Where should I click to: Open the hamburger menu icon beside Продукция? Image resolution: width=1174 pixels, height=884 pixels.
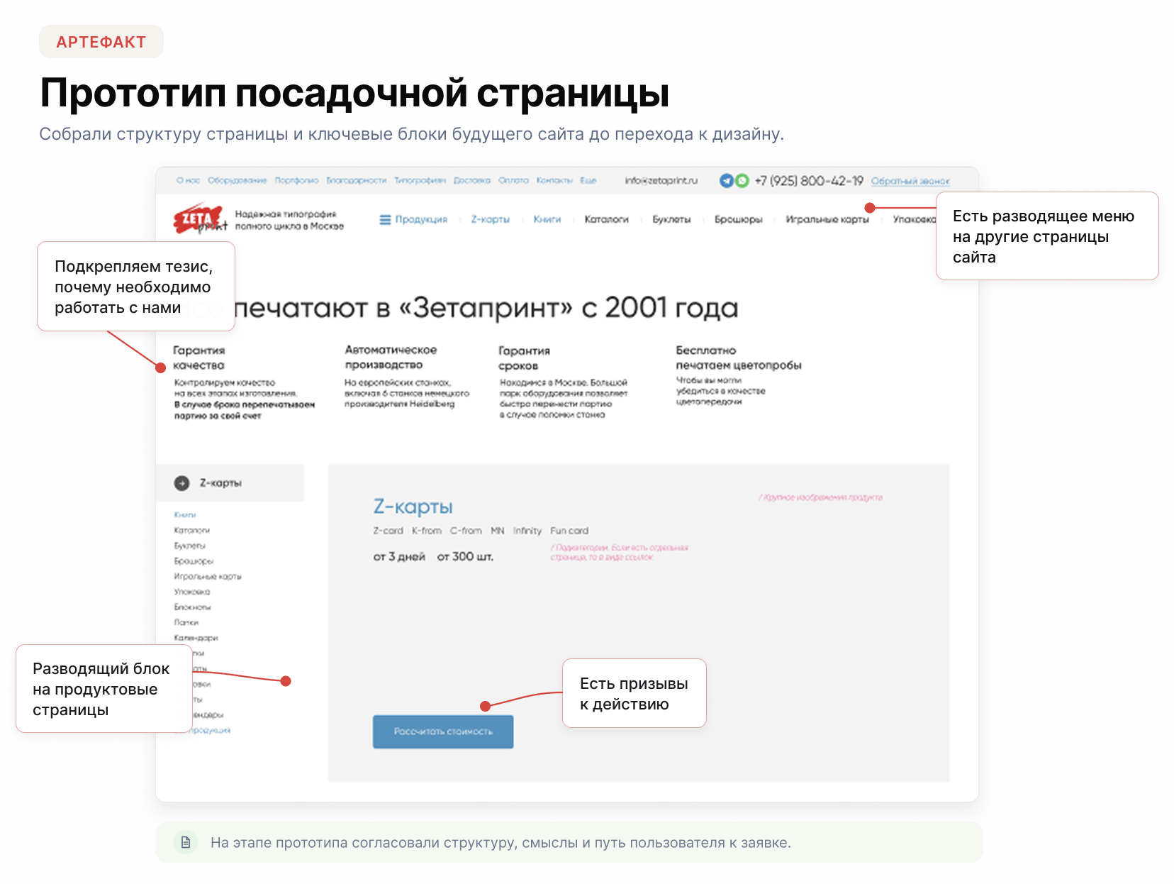click(385, 220)
